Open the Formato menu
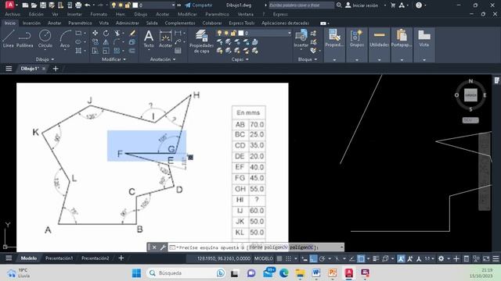Viewport: 501px width, 281px height. coord(99,14)
